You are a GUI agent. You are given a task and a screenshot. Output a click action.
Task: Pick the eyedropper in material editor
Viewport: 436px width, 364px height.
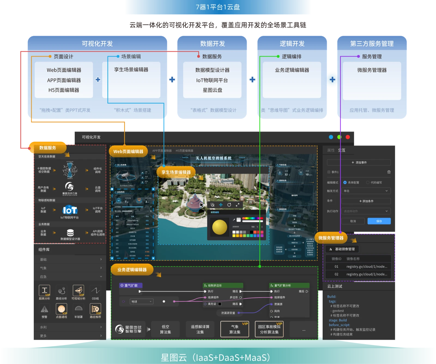(234, 219)
